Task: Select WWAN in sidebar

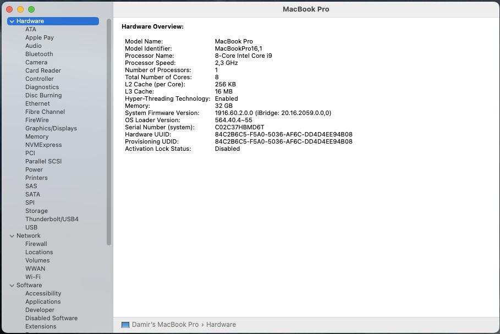Action: point(35,269)
